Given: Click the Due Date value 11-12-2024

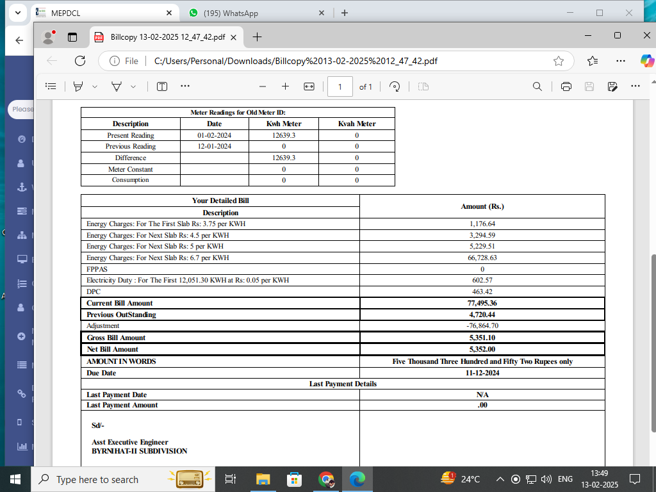Looking at the screenshot, I should click(482, 373).
